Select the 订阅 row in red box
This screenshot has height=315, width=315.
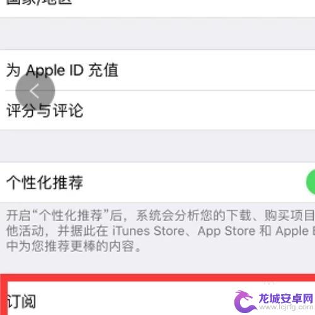pos(157,299)
